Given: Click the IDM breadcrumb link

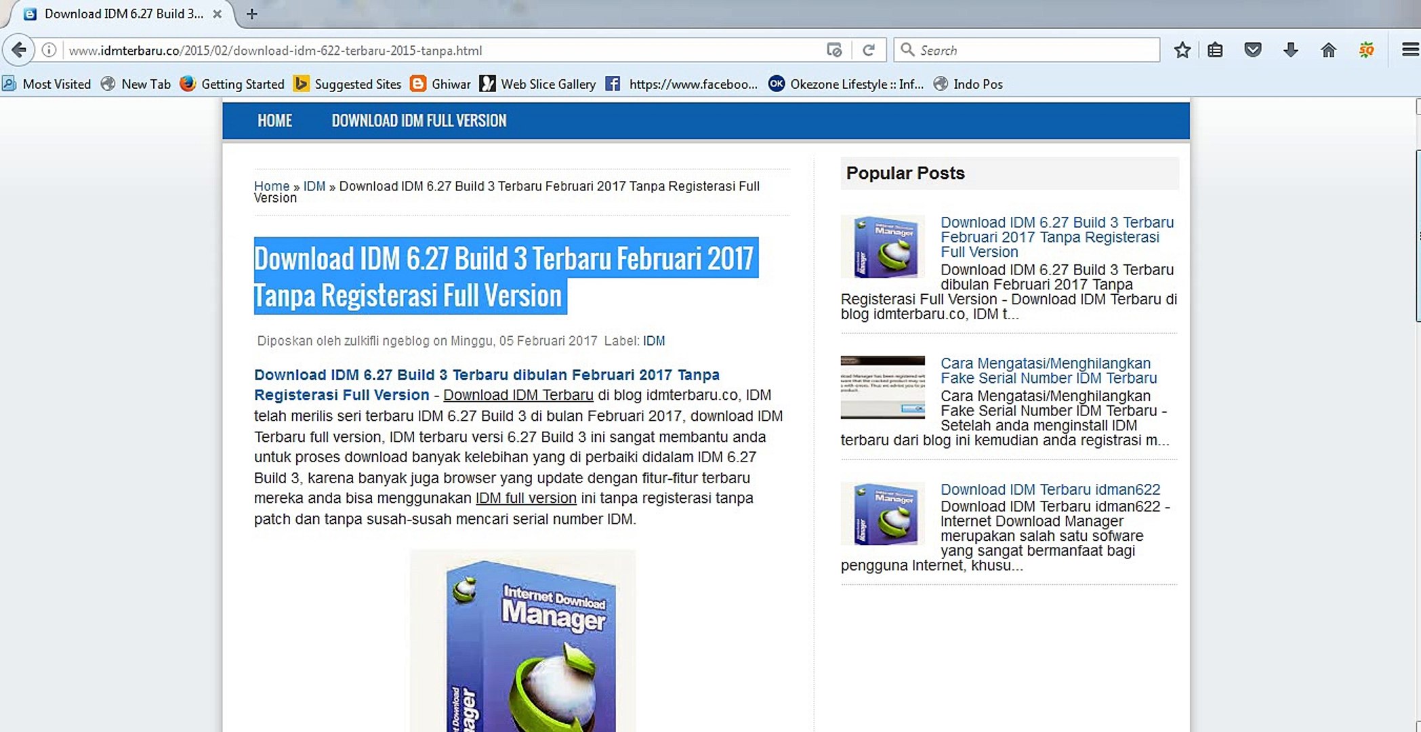Looking at the screenshot, I should 314,186.
